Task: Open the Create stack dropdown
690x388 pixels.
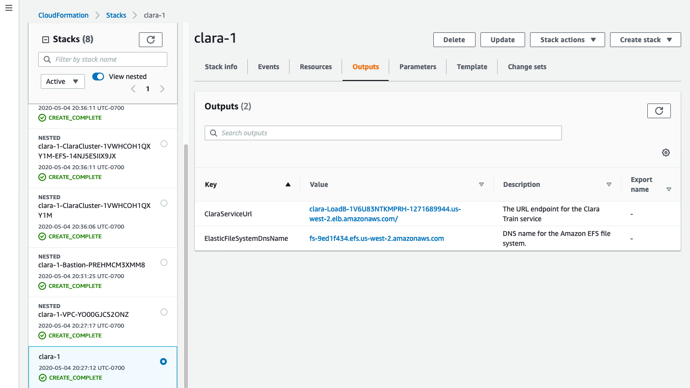Action: pos(645,40)
